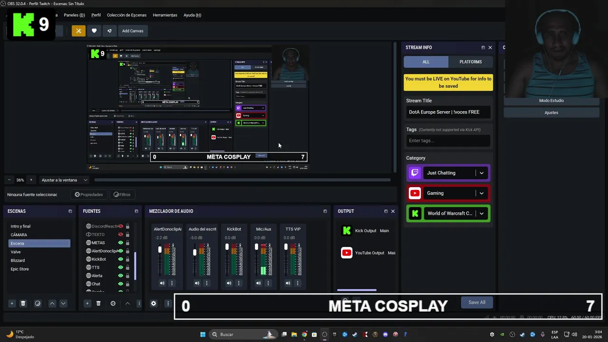Open Google Chrome from taskbar
Image resolution: width=608 pixels, height=342 pixels.
tap(304, 334)
